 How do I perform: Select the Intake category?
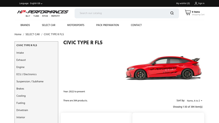click(x=20, y=53)
